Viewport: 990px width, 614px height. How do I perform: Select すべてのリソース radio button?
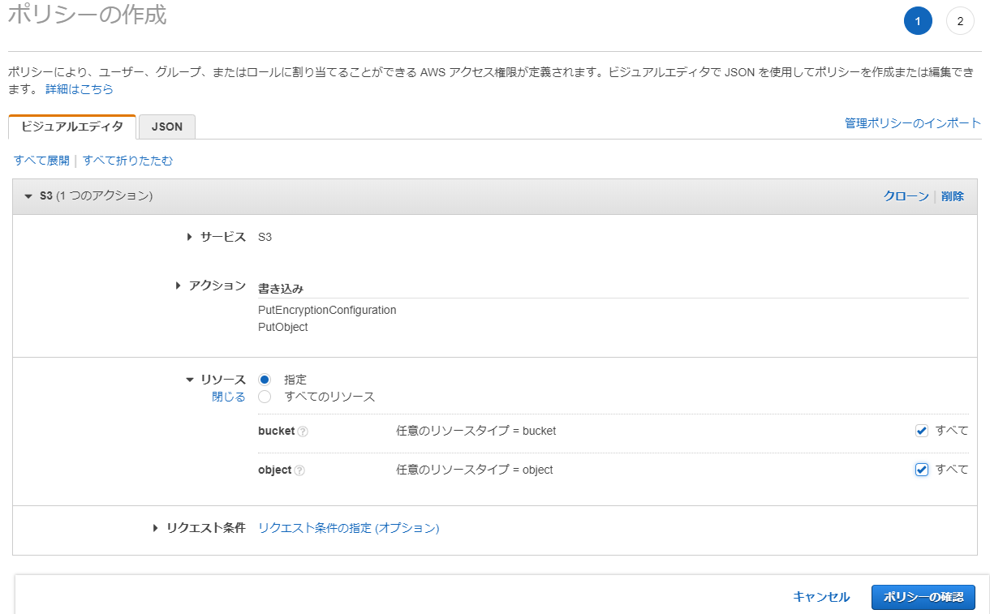(263, 397)
